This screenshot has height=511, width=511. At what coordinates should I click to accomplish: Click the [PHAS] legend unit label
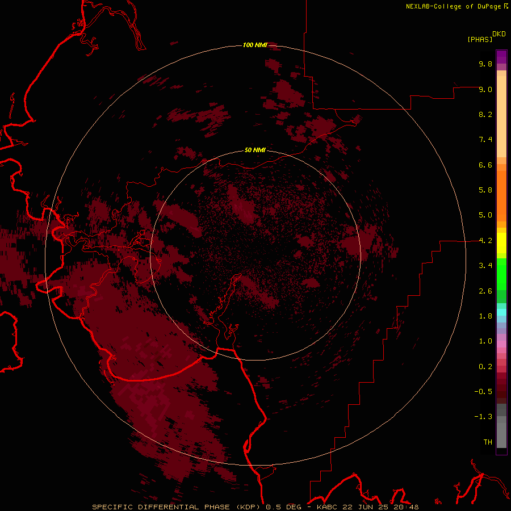[480, 39]
